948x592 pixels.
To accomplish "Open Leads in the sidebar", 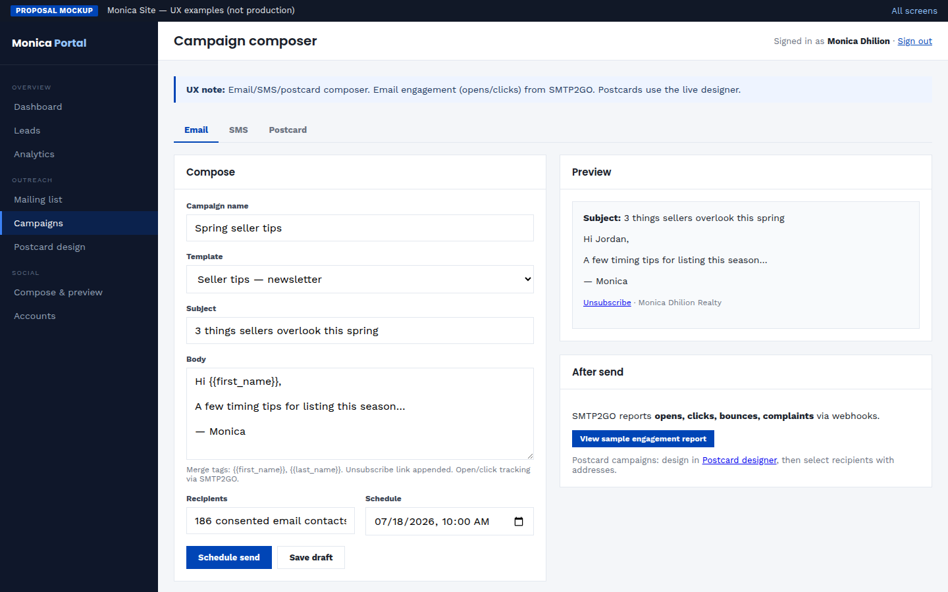I will coord(79,130).
